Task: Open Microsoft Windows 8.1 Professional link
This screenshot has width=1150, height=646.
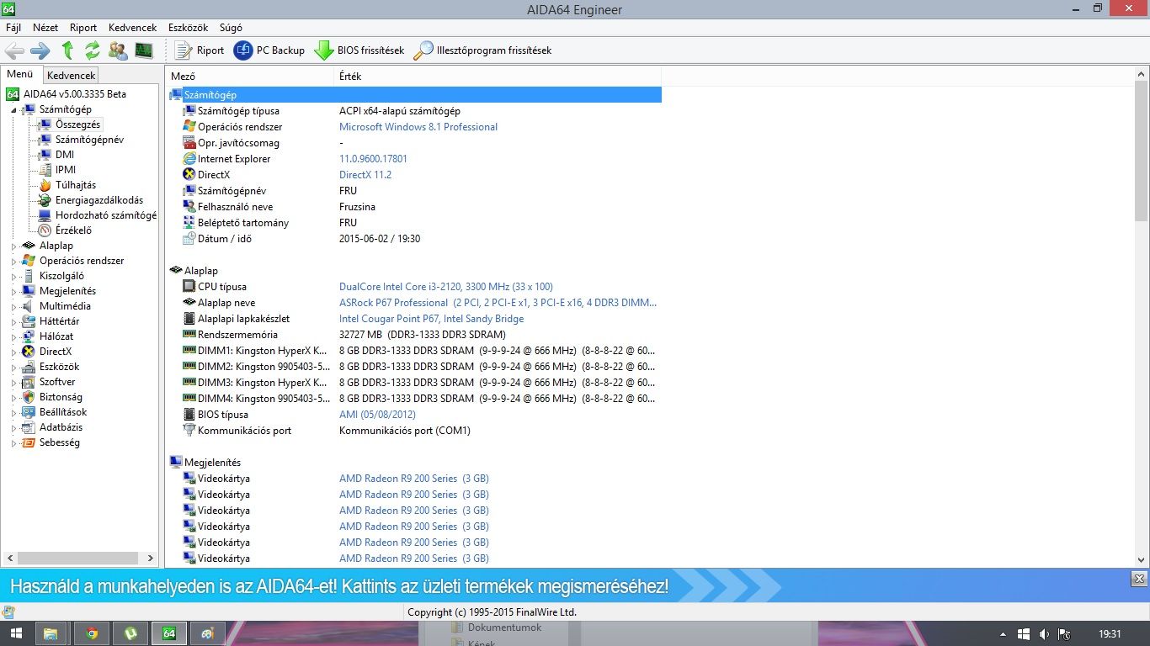Action: coord(418,127)
